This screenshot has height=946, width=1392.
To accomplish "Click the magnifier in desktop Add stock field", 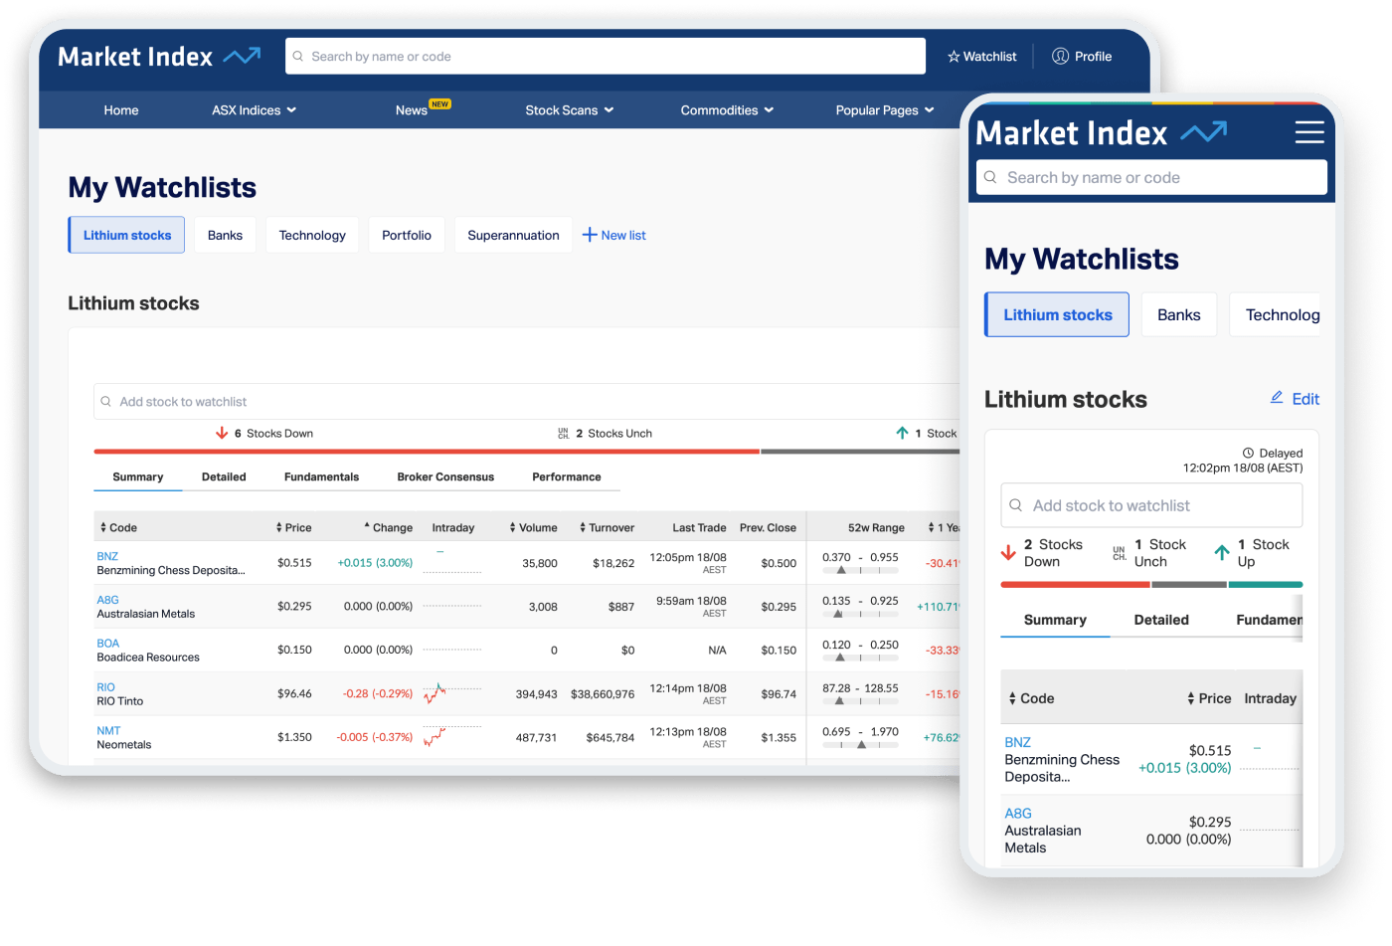I will pos(105,402).
